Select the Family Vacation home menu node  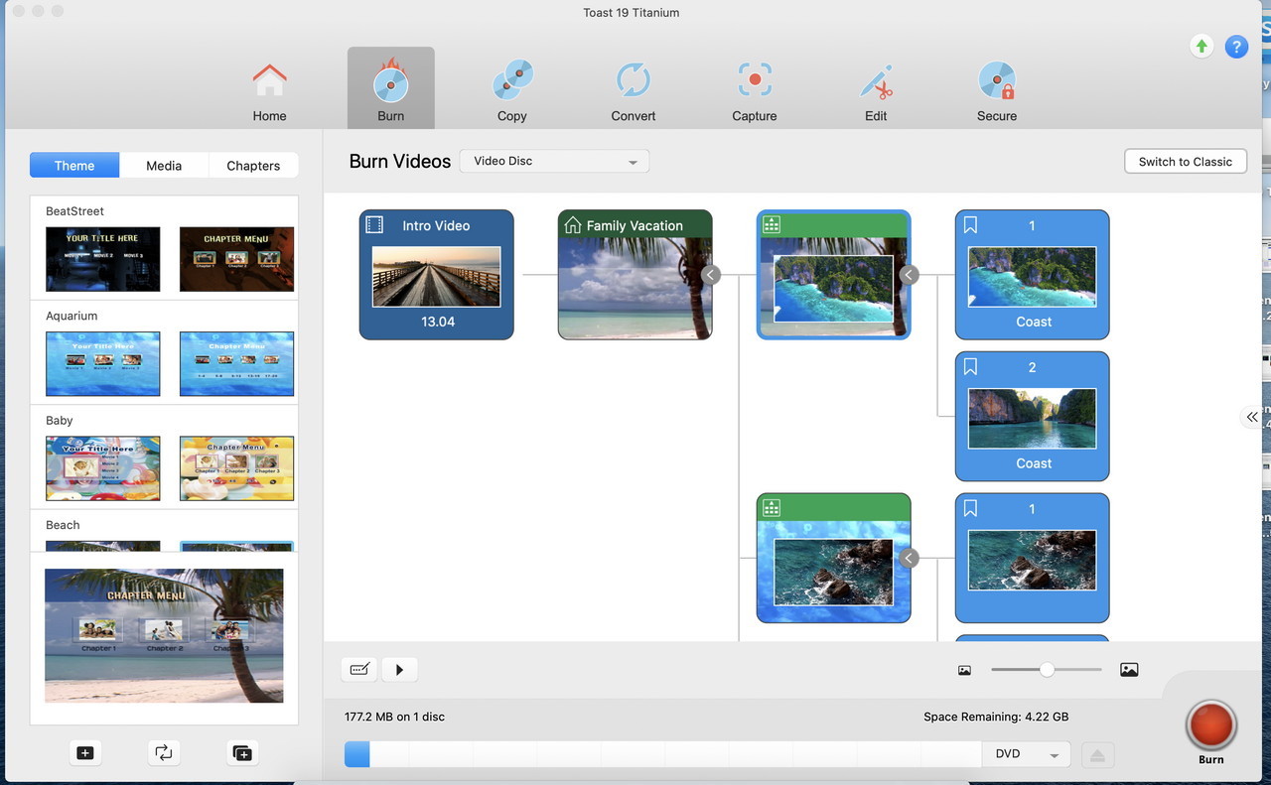(635, 275)
